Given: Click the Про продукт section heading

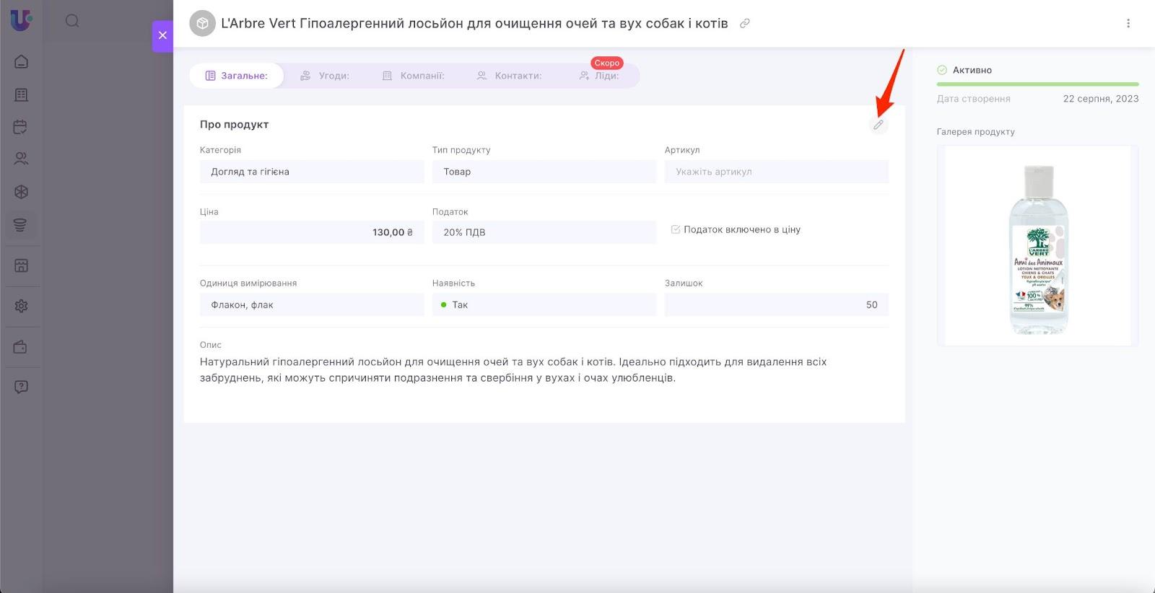Looking at the screenshot, I should [x=234, y=124].
